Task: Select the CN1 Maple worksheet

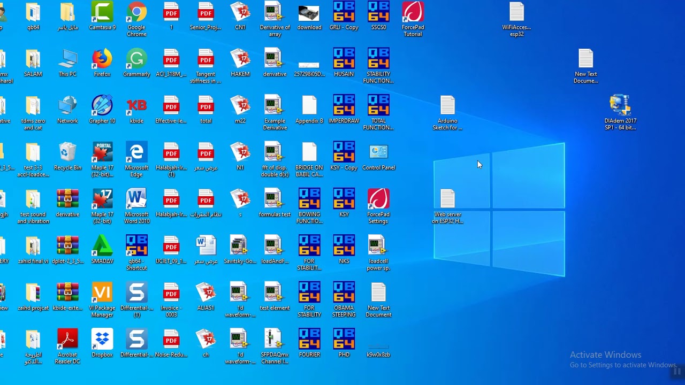Action: coord(240,17)
